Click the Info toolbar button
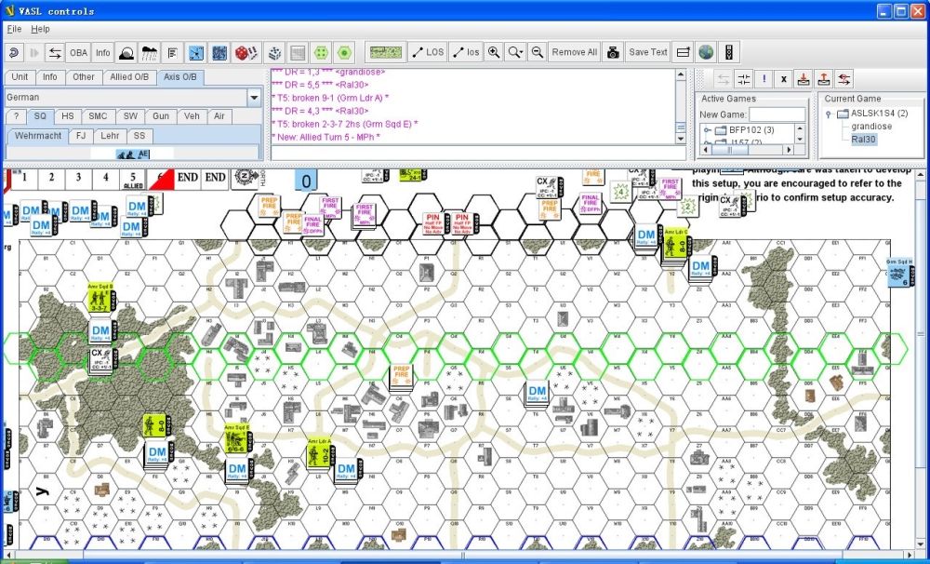 point(102,52)
